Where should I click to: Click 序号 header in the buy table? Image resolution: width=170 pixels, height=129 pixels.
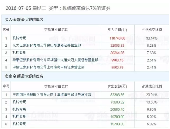coord(6,30)
